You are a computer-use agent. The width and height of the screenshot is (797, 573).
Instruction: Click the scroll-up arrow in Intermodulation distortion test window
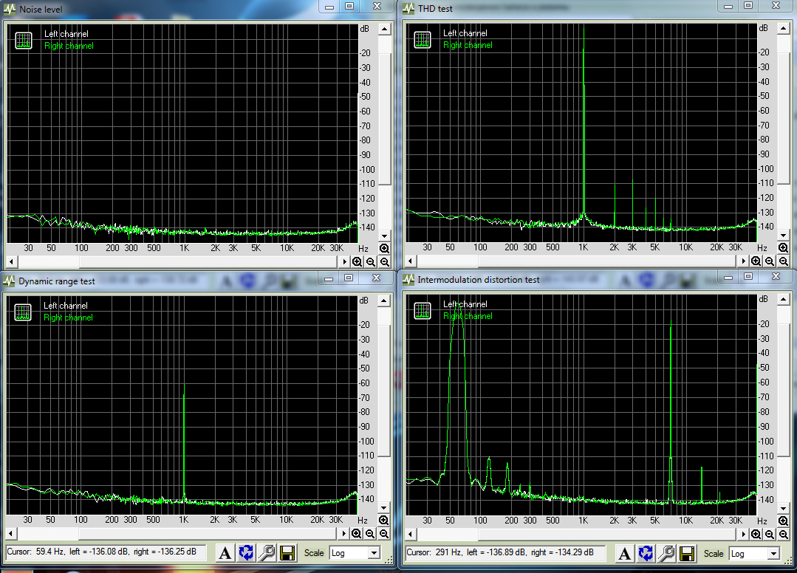[x=783, y=300]
